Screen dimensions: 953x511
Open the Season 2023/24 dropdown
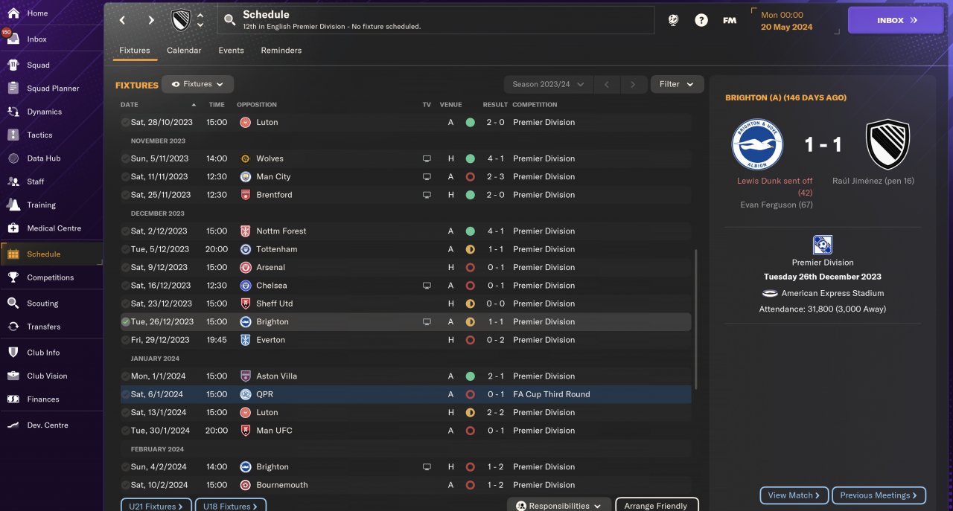[x=548, y=84]
